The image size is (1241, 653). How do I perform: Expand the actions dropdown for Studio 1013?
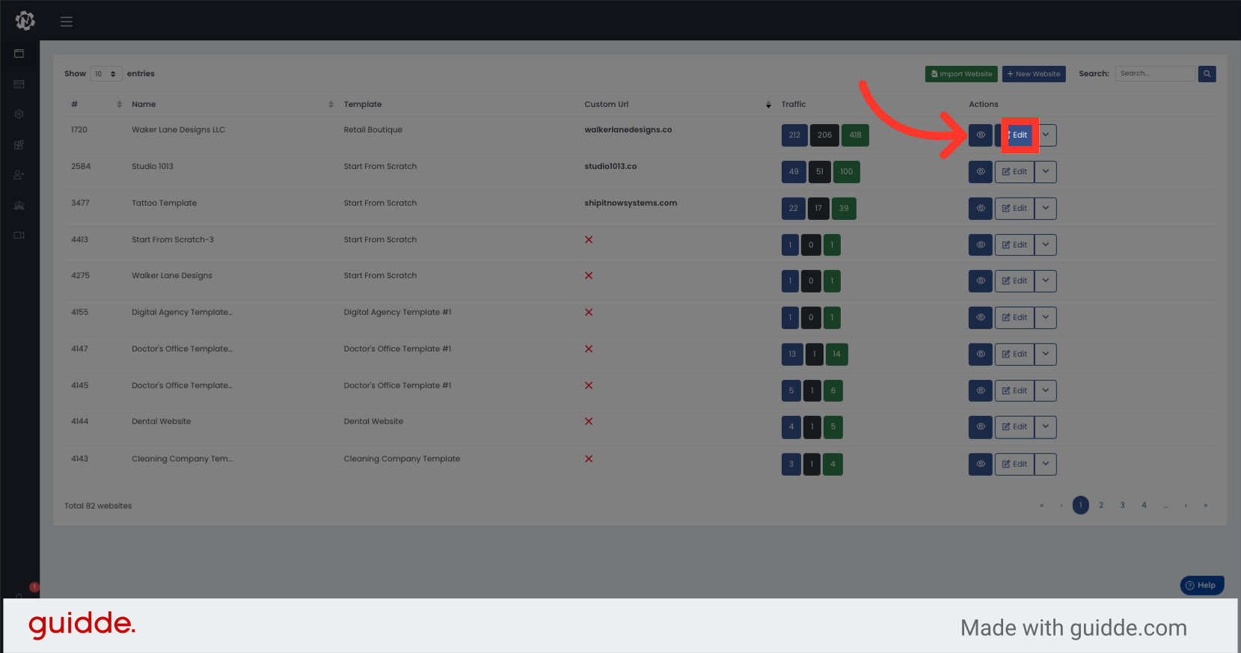tap(1046, 172)
